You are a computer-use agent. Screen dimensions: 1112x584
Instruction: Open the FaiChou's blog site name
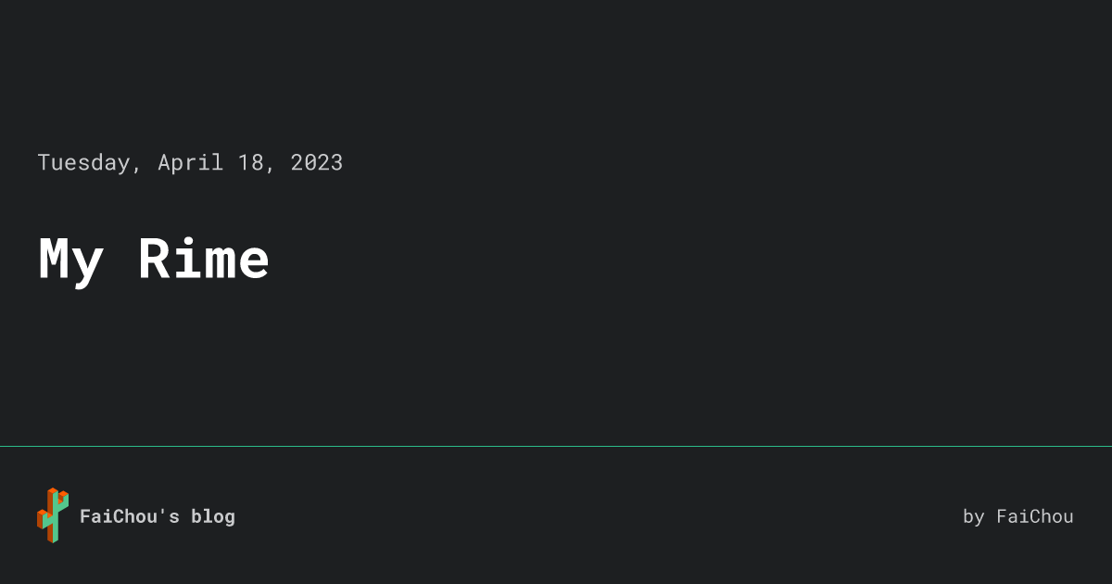pos(158,516)
